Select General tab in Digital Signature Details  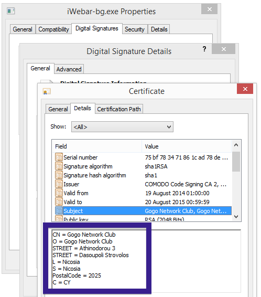40,68
